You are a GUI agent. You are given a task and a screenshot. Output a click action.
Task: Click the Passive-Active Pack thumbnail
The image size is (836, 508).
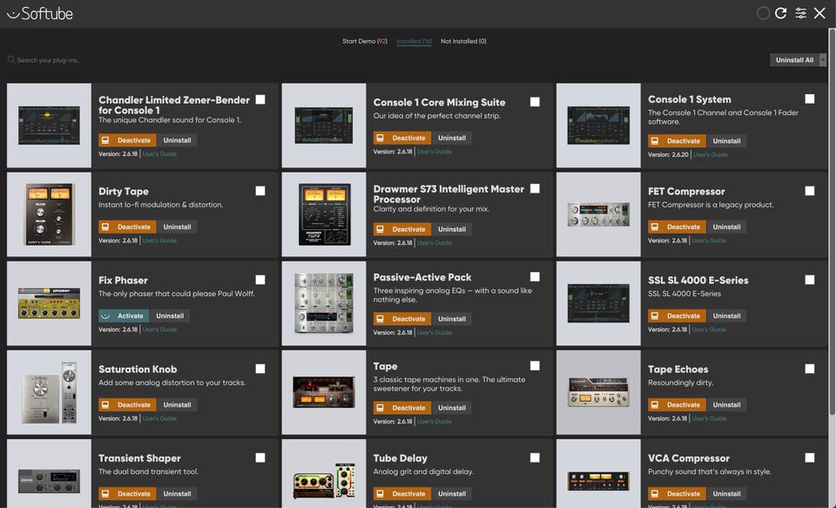coord(324,303)
